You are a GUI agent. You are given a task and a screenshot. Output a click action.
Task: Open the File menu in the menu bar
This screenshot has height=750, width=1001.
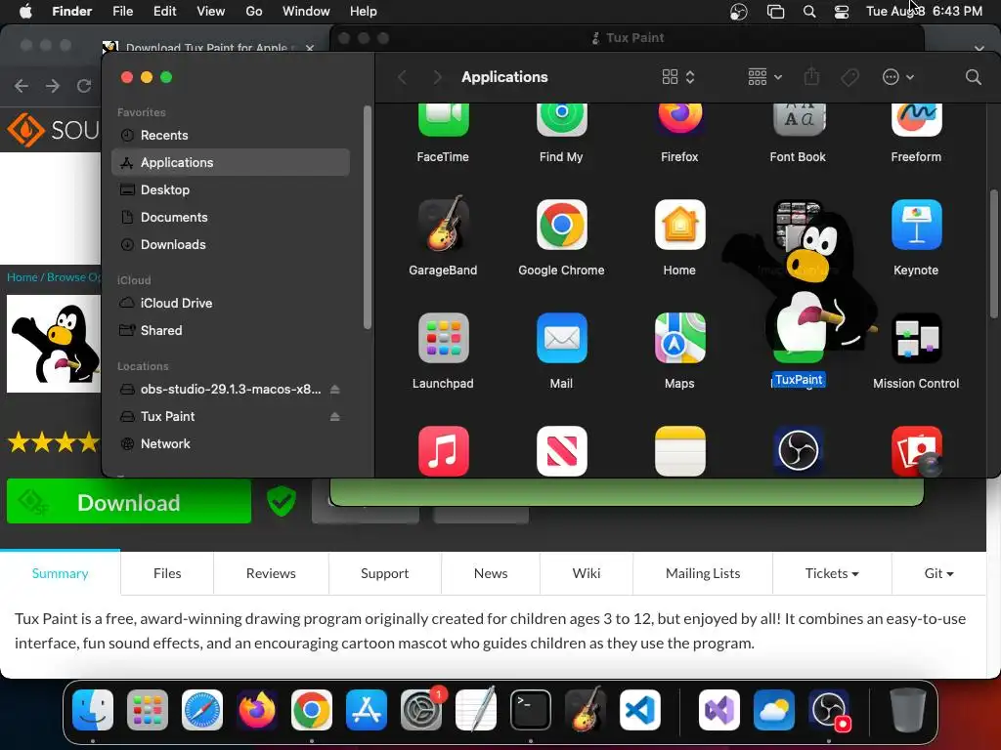122,12
